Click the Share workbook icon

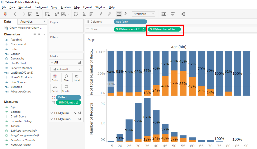click(x=183, y=14)
